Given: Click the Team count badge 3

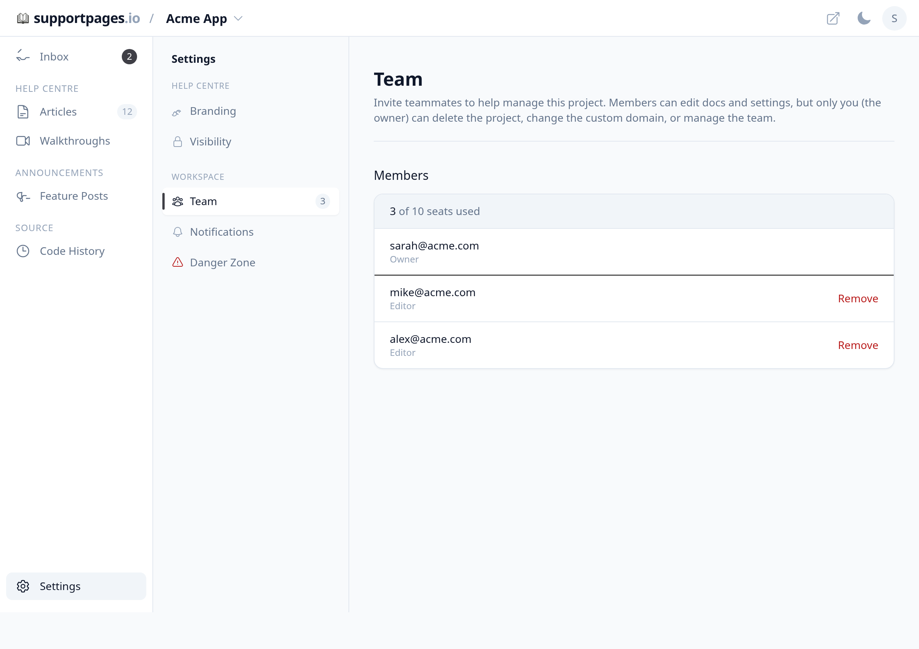Looking at the screenshot, I should (323, 201).
